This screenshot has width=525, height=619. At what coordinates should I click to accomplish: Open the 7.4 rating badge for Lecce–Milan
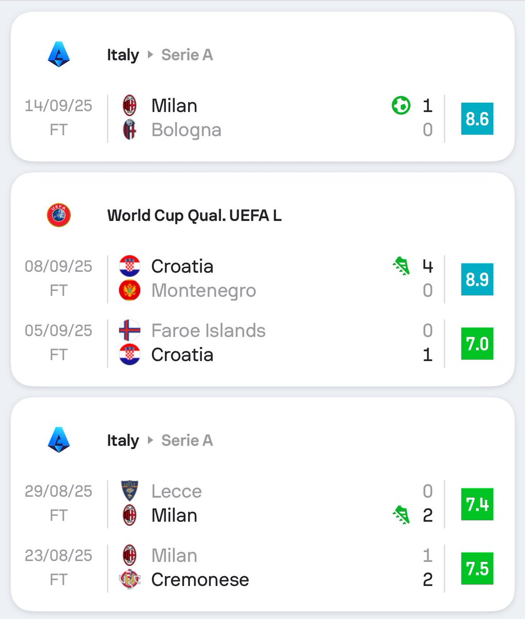477,504
